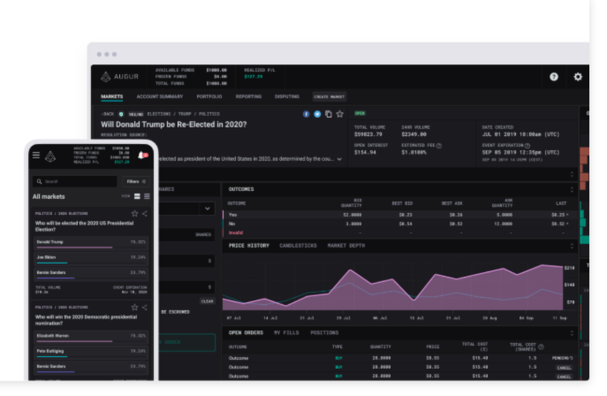This screenshot has height=396, width=607.
Task: Star the 2020 US Presidential Election market
Action: point(134,213)
